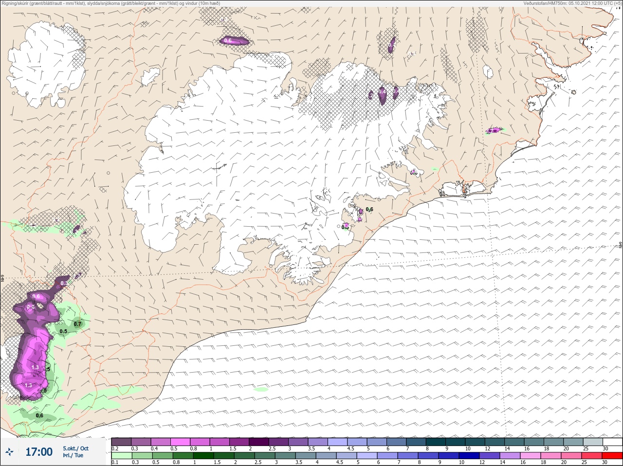Click the '5.okt./ Oct' date label

point(75,448)
